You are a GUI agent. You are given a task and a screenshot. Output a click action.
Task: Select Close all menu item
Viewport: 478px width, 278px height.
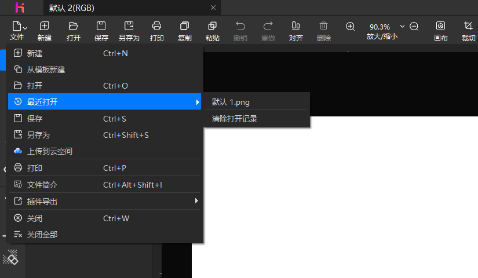[42, 235]
